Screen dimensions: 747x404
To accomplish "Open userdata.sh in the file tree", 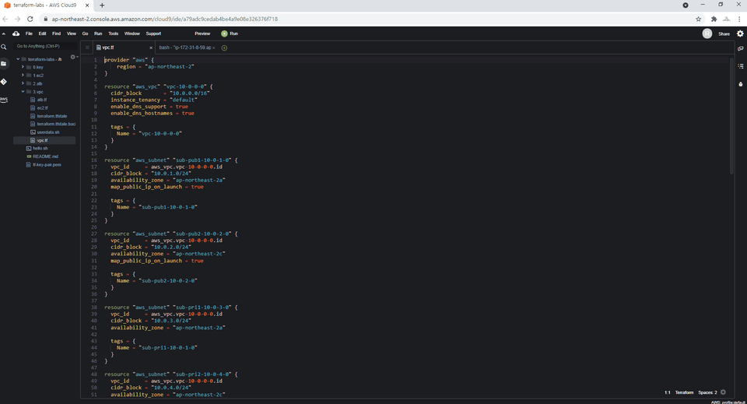I will 48,132.
